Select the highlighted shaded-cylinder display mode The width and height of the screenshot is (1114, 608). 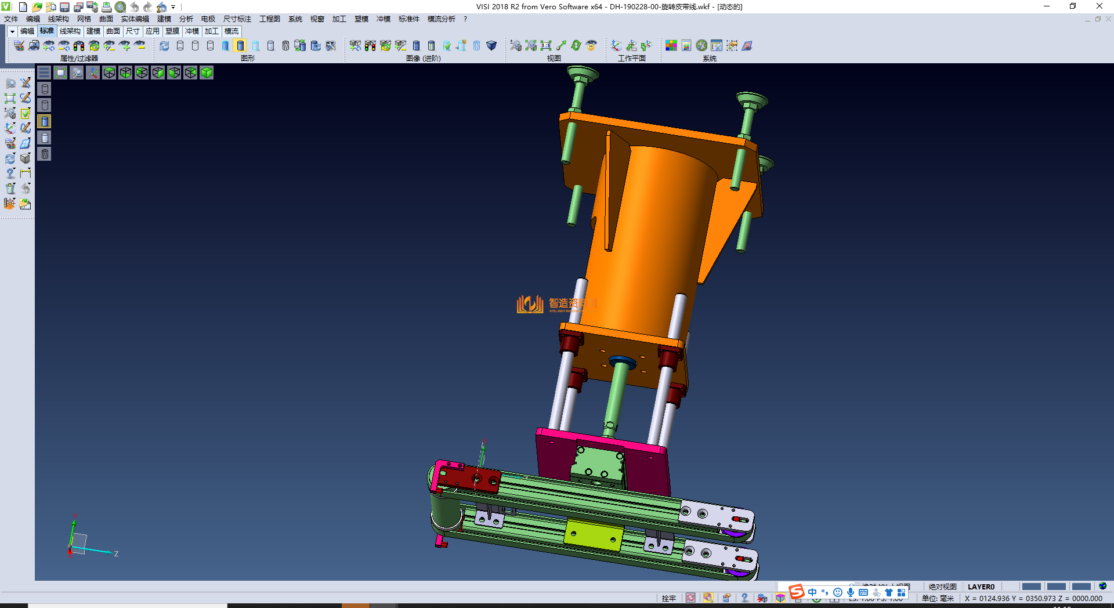tap(240, 46)
